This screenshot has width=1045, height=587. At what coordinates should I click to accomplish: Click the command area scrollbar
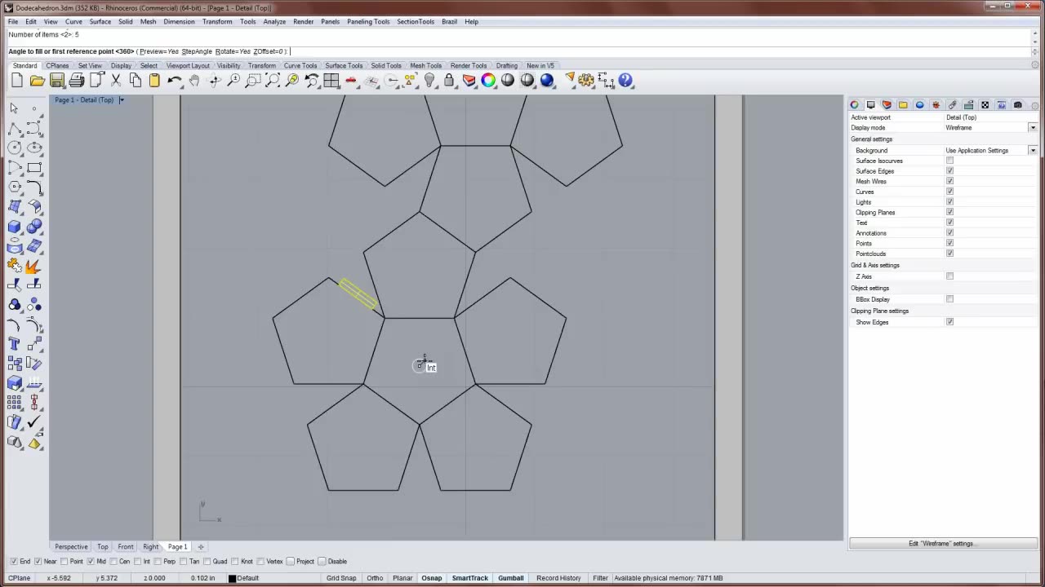1036,38
